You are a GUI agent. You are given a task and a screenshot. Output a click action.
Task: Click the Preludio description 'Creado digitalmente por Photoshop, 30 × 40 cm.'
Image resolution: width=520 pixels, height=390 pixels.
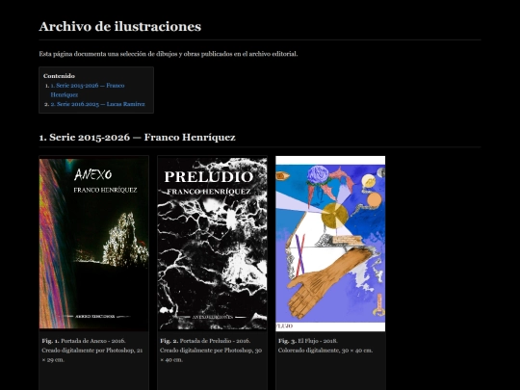tap(211, 354)
